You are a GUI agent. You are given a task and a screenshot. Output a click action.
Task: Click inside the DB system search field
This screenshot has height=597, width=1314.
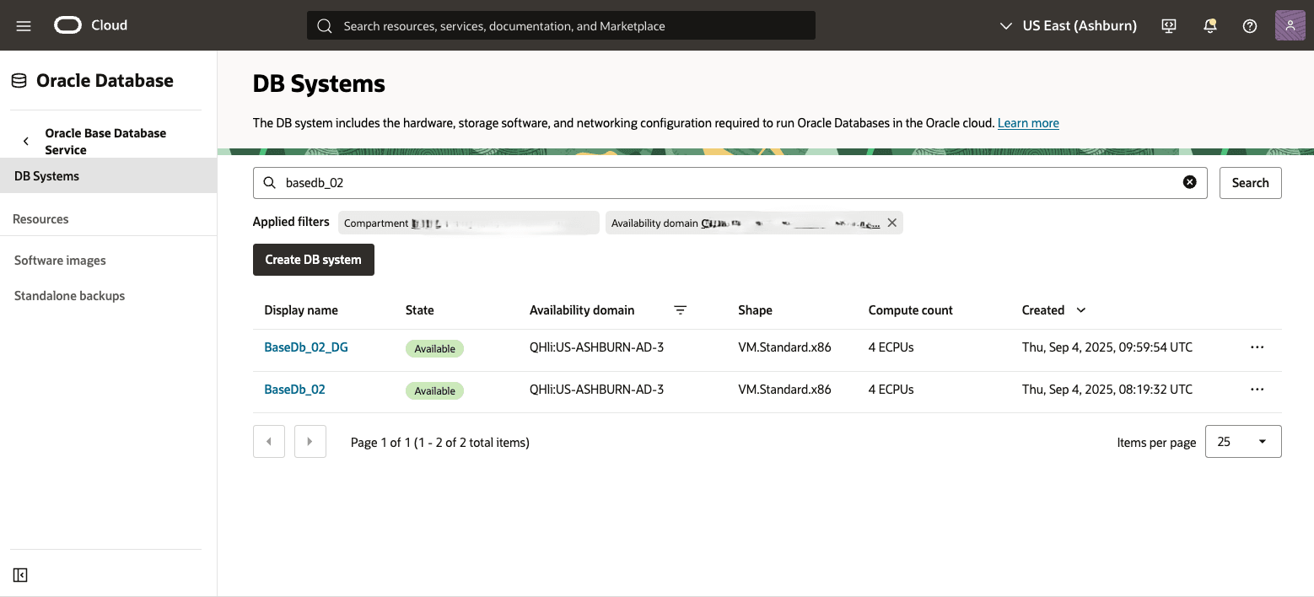tap(675, 182)
